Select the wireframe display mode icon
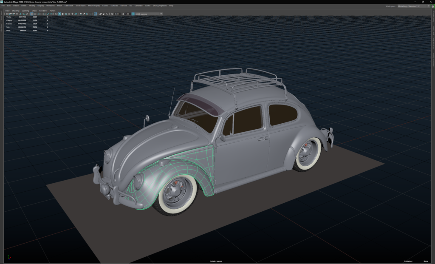 (56, 14)
